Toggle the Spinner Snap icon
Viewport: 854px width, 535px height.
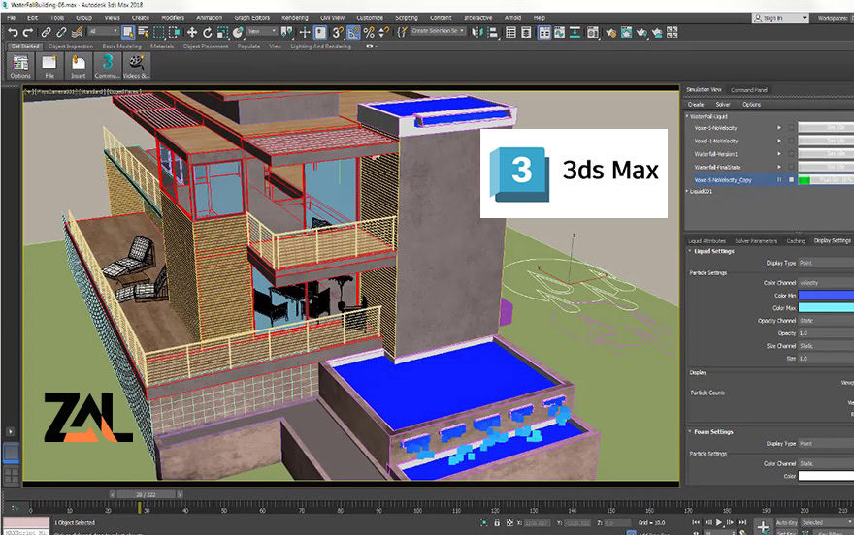tap(384, 33)
